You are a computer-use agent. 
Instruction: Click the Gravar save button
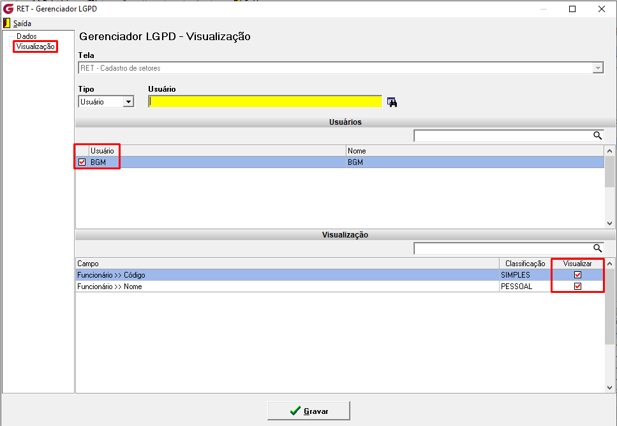309,411
